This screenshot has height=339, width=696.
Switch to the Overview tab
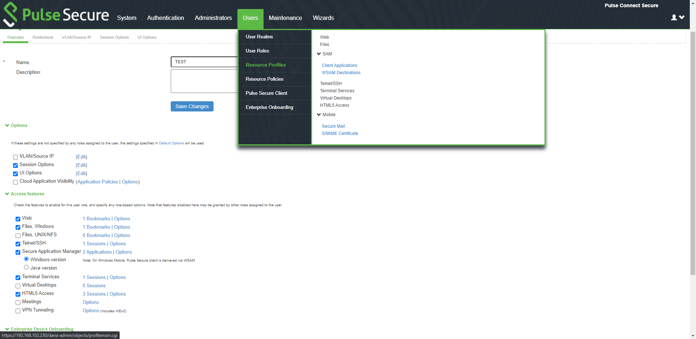(x=16, y=37)
